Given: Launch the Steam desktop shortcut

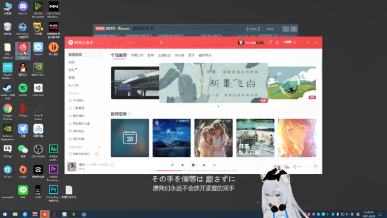Looking at the screenshot, I should [7, 91].
